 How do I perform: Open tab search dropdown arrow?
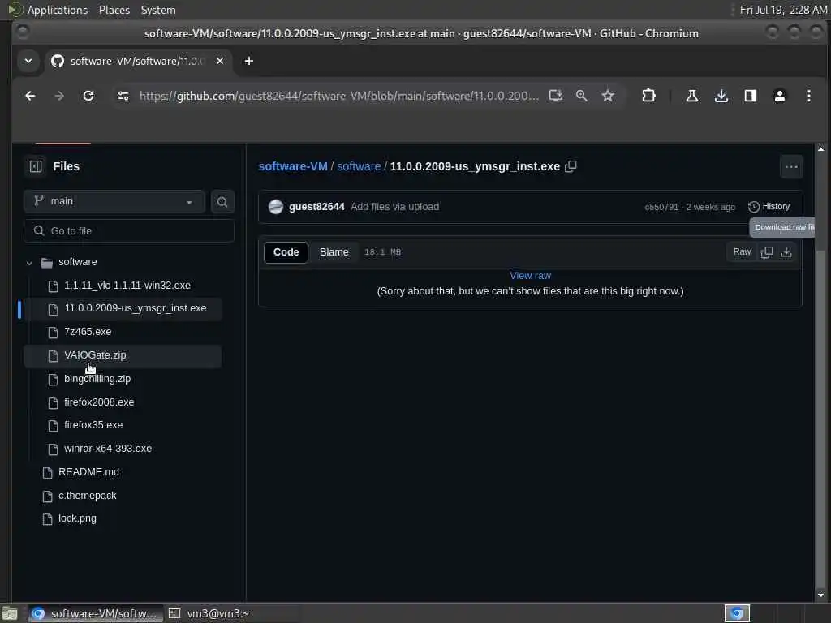[28, 61]
